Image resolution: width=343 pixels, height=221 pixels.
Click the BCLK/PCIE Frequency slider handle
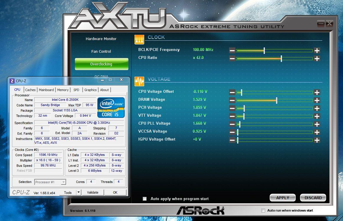[x=264, y=51]
